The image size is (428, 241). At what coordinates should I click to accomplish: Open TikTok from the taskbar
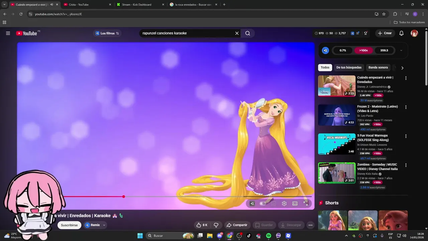click(x=249, y=236)
